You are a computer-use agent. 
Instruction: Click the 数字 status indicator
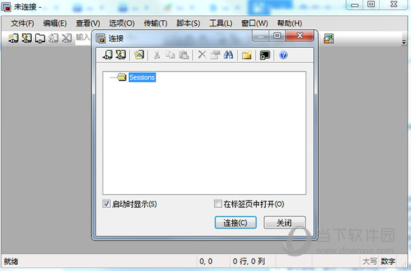[388, 261]
